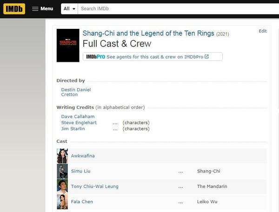Open The Mandarin character link
Screen dimensions: 279x212
(x=212, y=186)
